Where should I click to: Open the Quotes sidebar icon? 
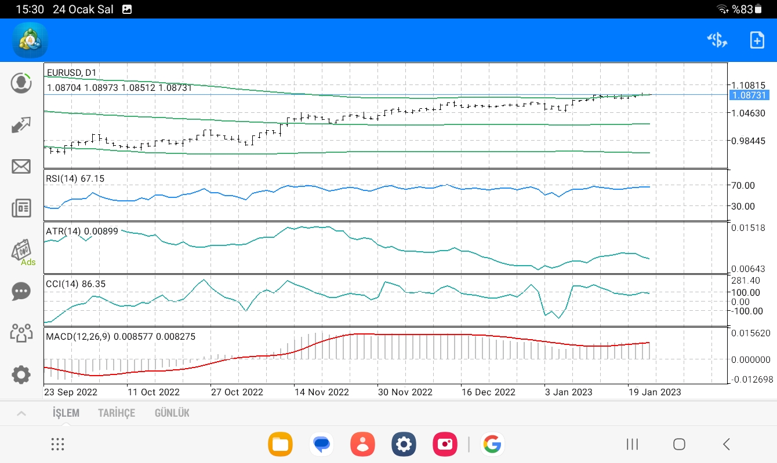(x=21, y=83)
